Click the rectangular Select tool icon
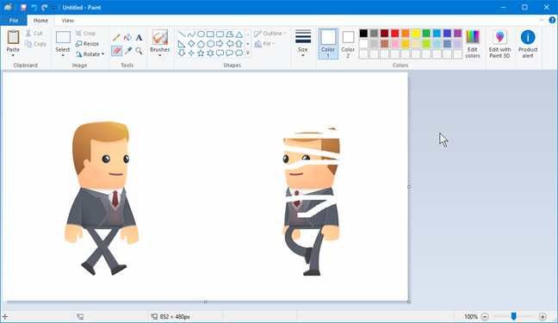Viewport: 558px width, 323px height. point(63,37)
